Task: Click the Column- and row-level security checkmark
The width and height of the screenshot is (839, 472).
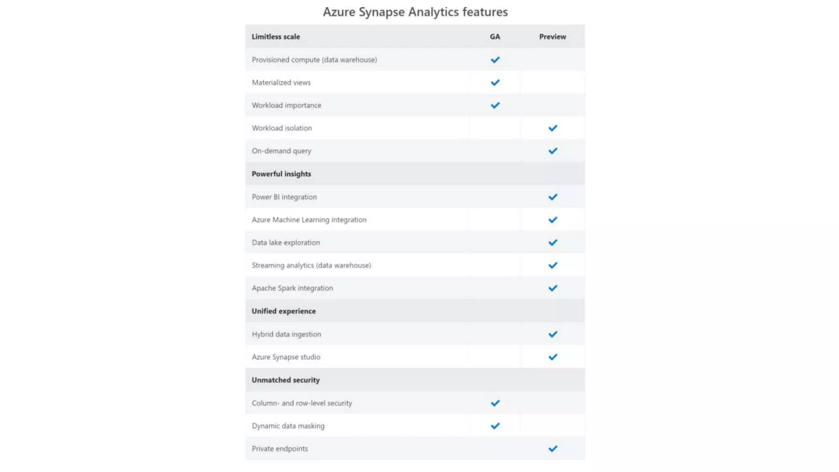Action: click(x=495, y=403)
